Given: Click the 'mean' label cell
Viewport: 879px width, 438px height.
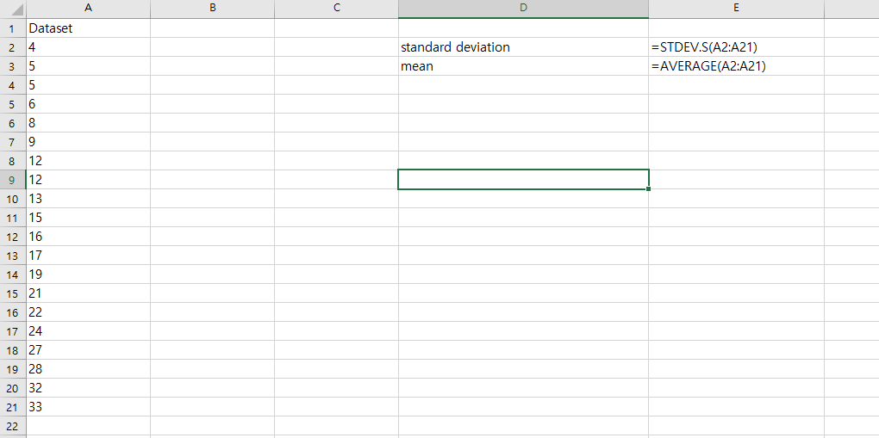Looking at the screenshot, I should coord(524,66).
